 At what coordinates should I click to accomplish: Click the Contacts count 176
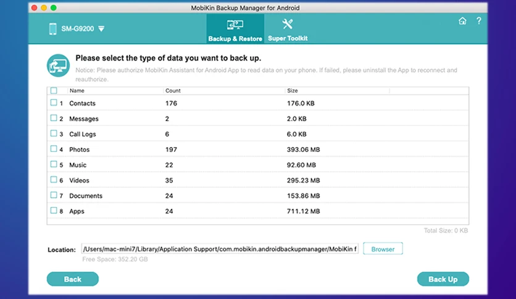coord(171,103)
